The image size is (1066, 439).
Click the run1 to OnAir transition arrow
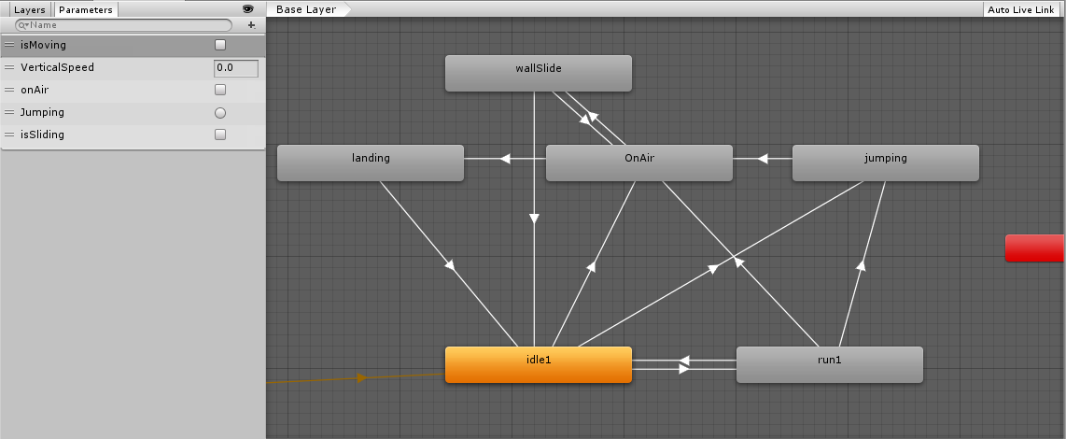point(739,262)
